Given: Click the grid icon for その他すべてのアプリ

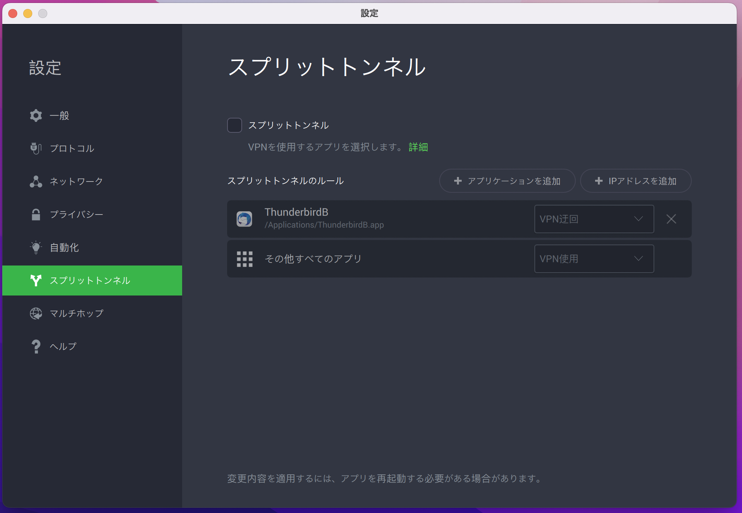Looking at the screenshot, I should tap(245, 259).
